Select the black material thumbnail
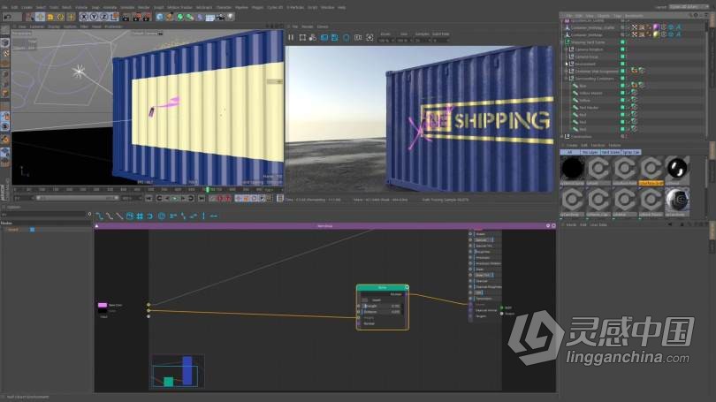This screenshot has height=402, width=716. tap(573, 169)
